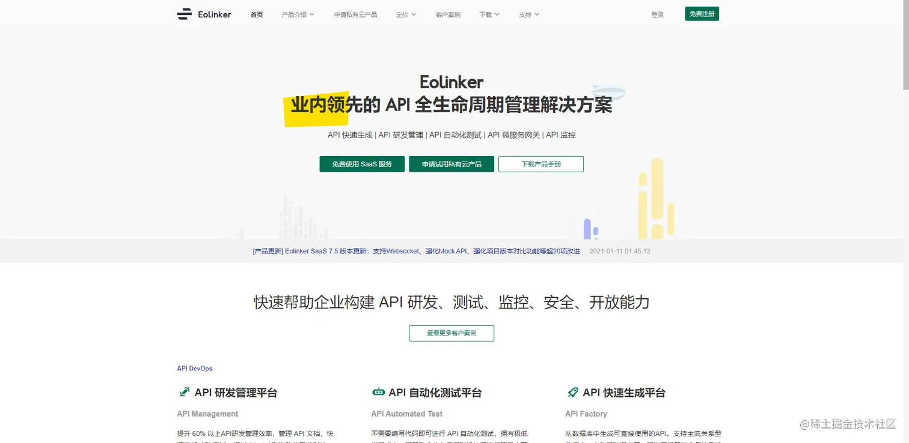This screenshot has height=443, width=909.
Task: Click the 快速帮助企业构建 API section heading
Action: (451, 302)
